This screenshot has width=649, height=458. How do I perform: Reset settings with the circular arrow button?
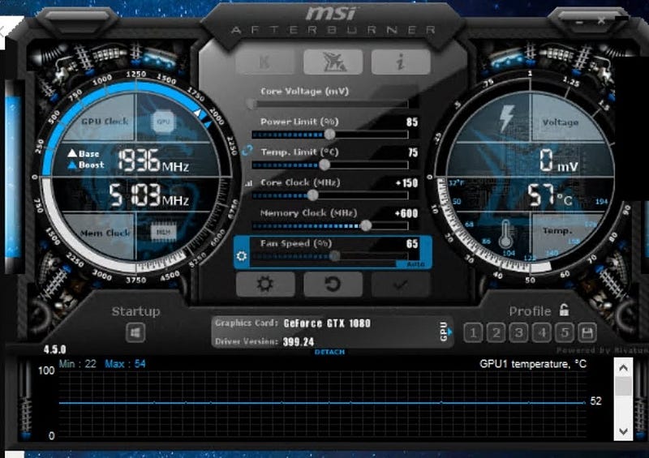tap(333, 285)
